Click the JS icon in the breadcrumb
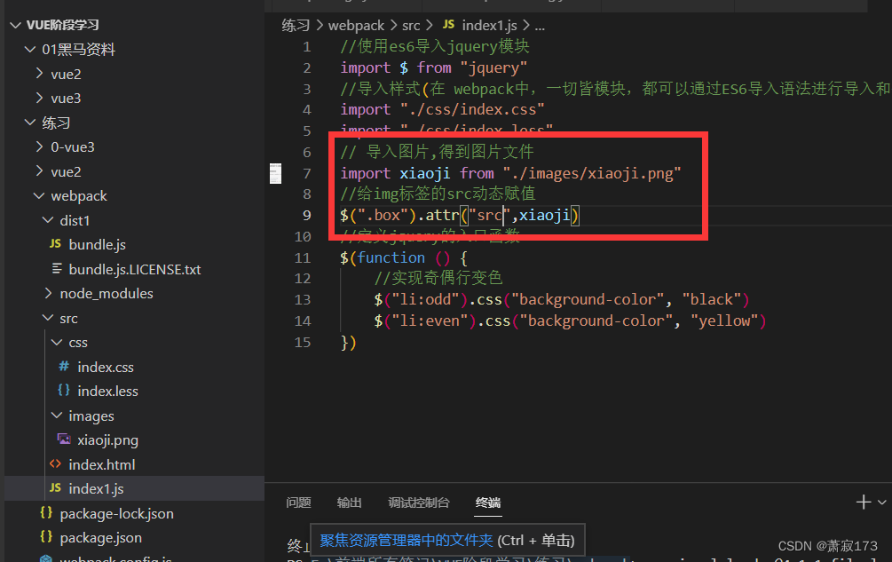Image resolution: width=892 pixels, height=562 pixels. [449, 25]
